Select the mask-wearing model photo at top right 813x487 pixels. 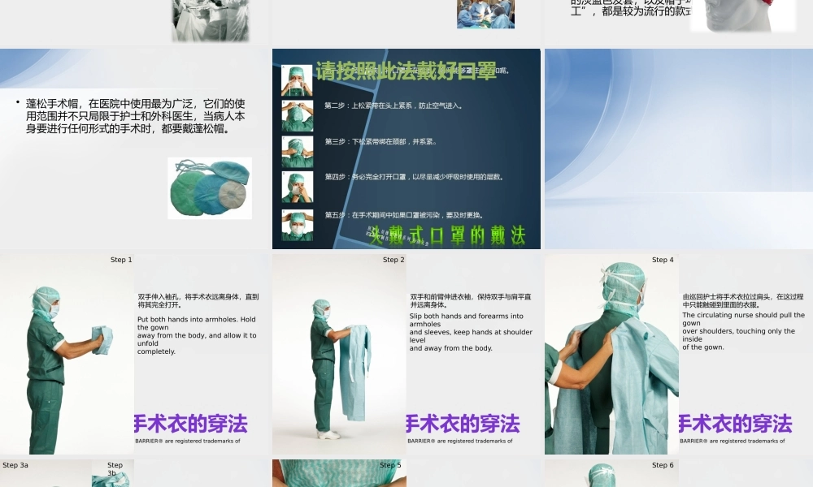(742, 16)
